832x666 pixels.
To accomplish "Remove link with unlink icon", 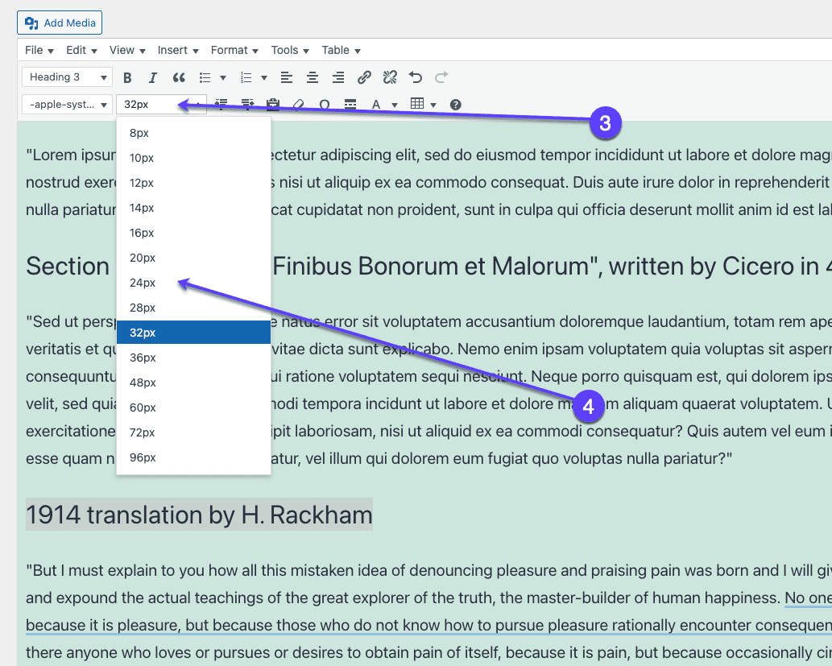I will click(390, 78).
